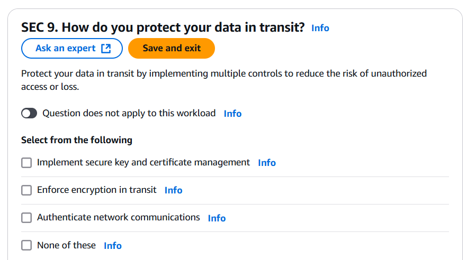The height and width of the screenshot is (260, 467).
Task: Open Ask an expert
Action: pos(72,49)
